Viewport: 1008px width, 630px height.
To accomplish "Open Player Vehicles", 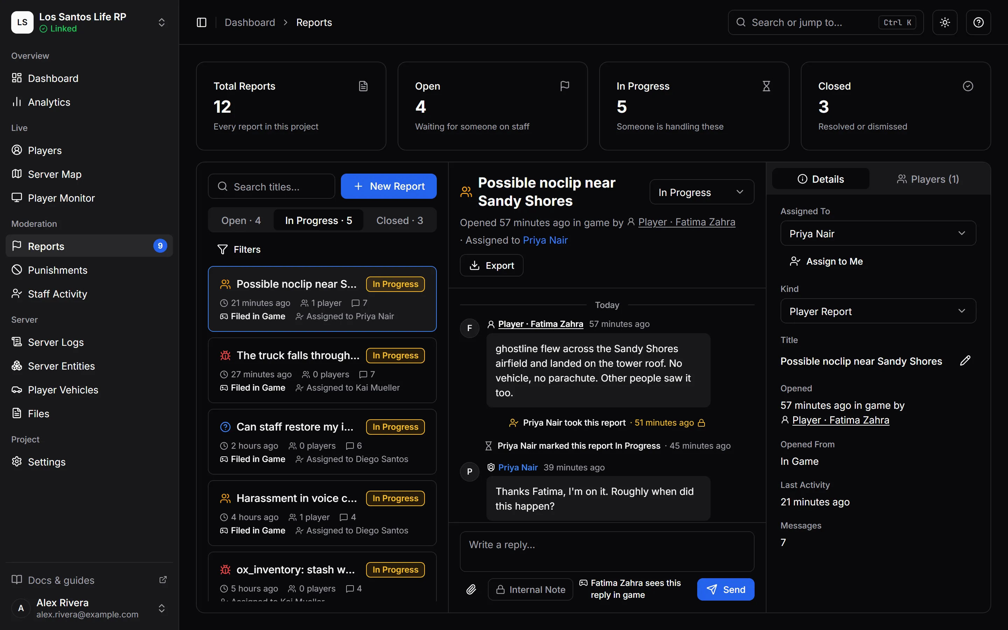I will tap(89, 389).
